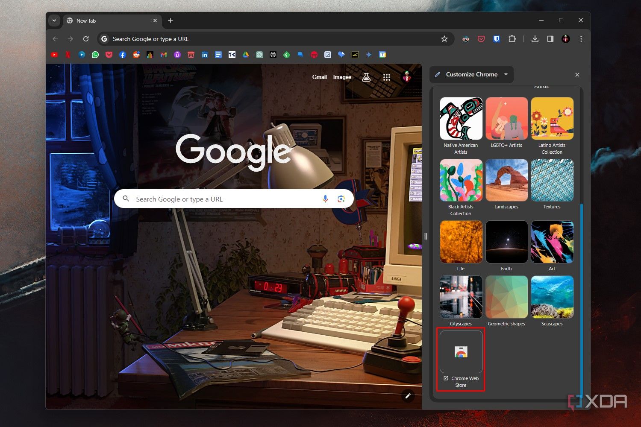Open the WhatsApp bookmark
The width and height of the screenshot is (641, 427).
click(95, 55)
